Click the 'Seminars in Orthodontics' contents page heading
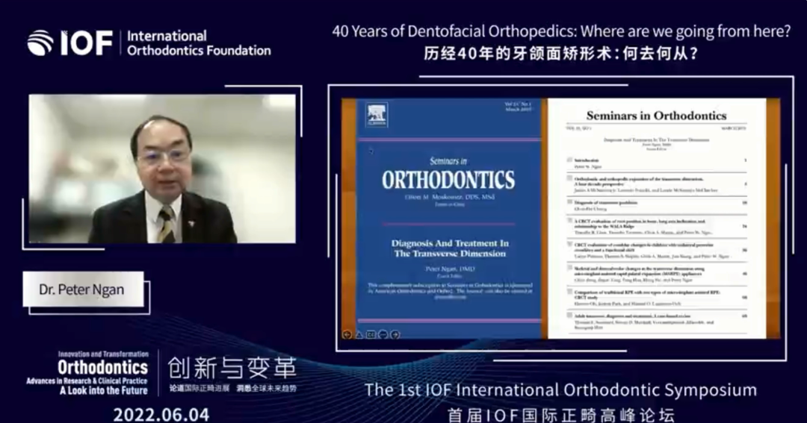The image size is (807, 423). point(656,116)
